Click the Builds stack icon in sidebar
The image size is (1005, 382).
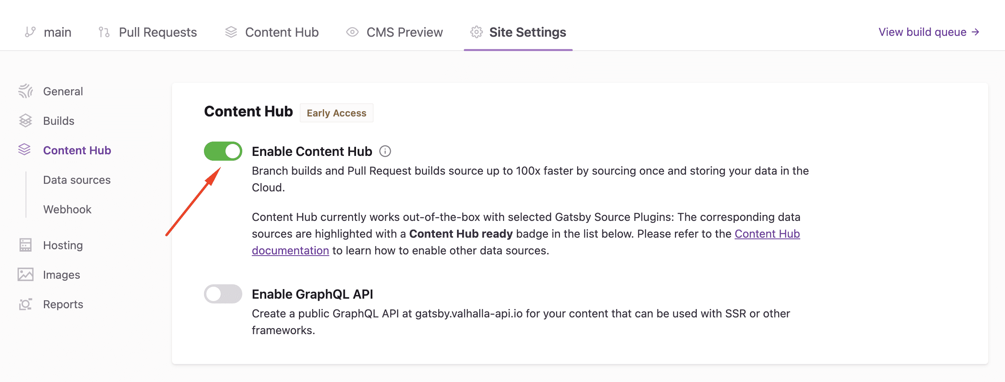[x=25, y=121]
